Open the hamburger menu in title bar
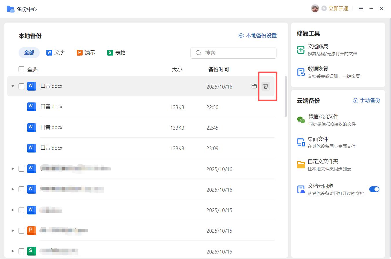 tap(361, 9)
